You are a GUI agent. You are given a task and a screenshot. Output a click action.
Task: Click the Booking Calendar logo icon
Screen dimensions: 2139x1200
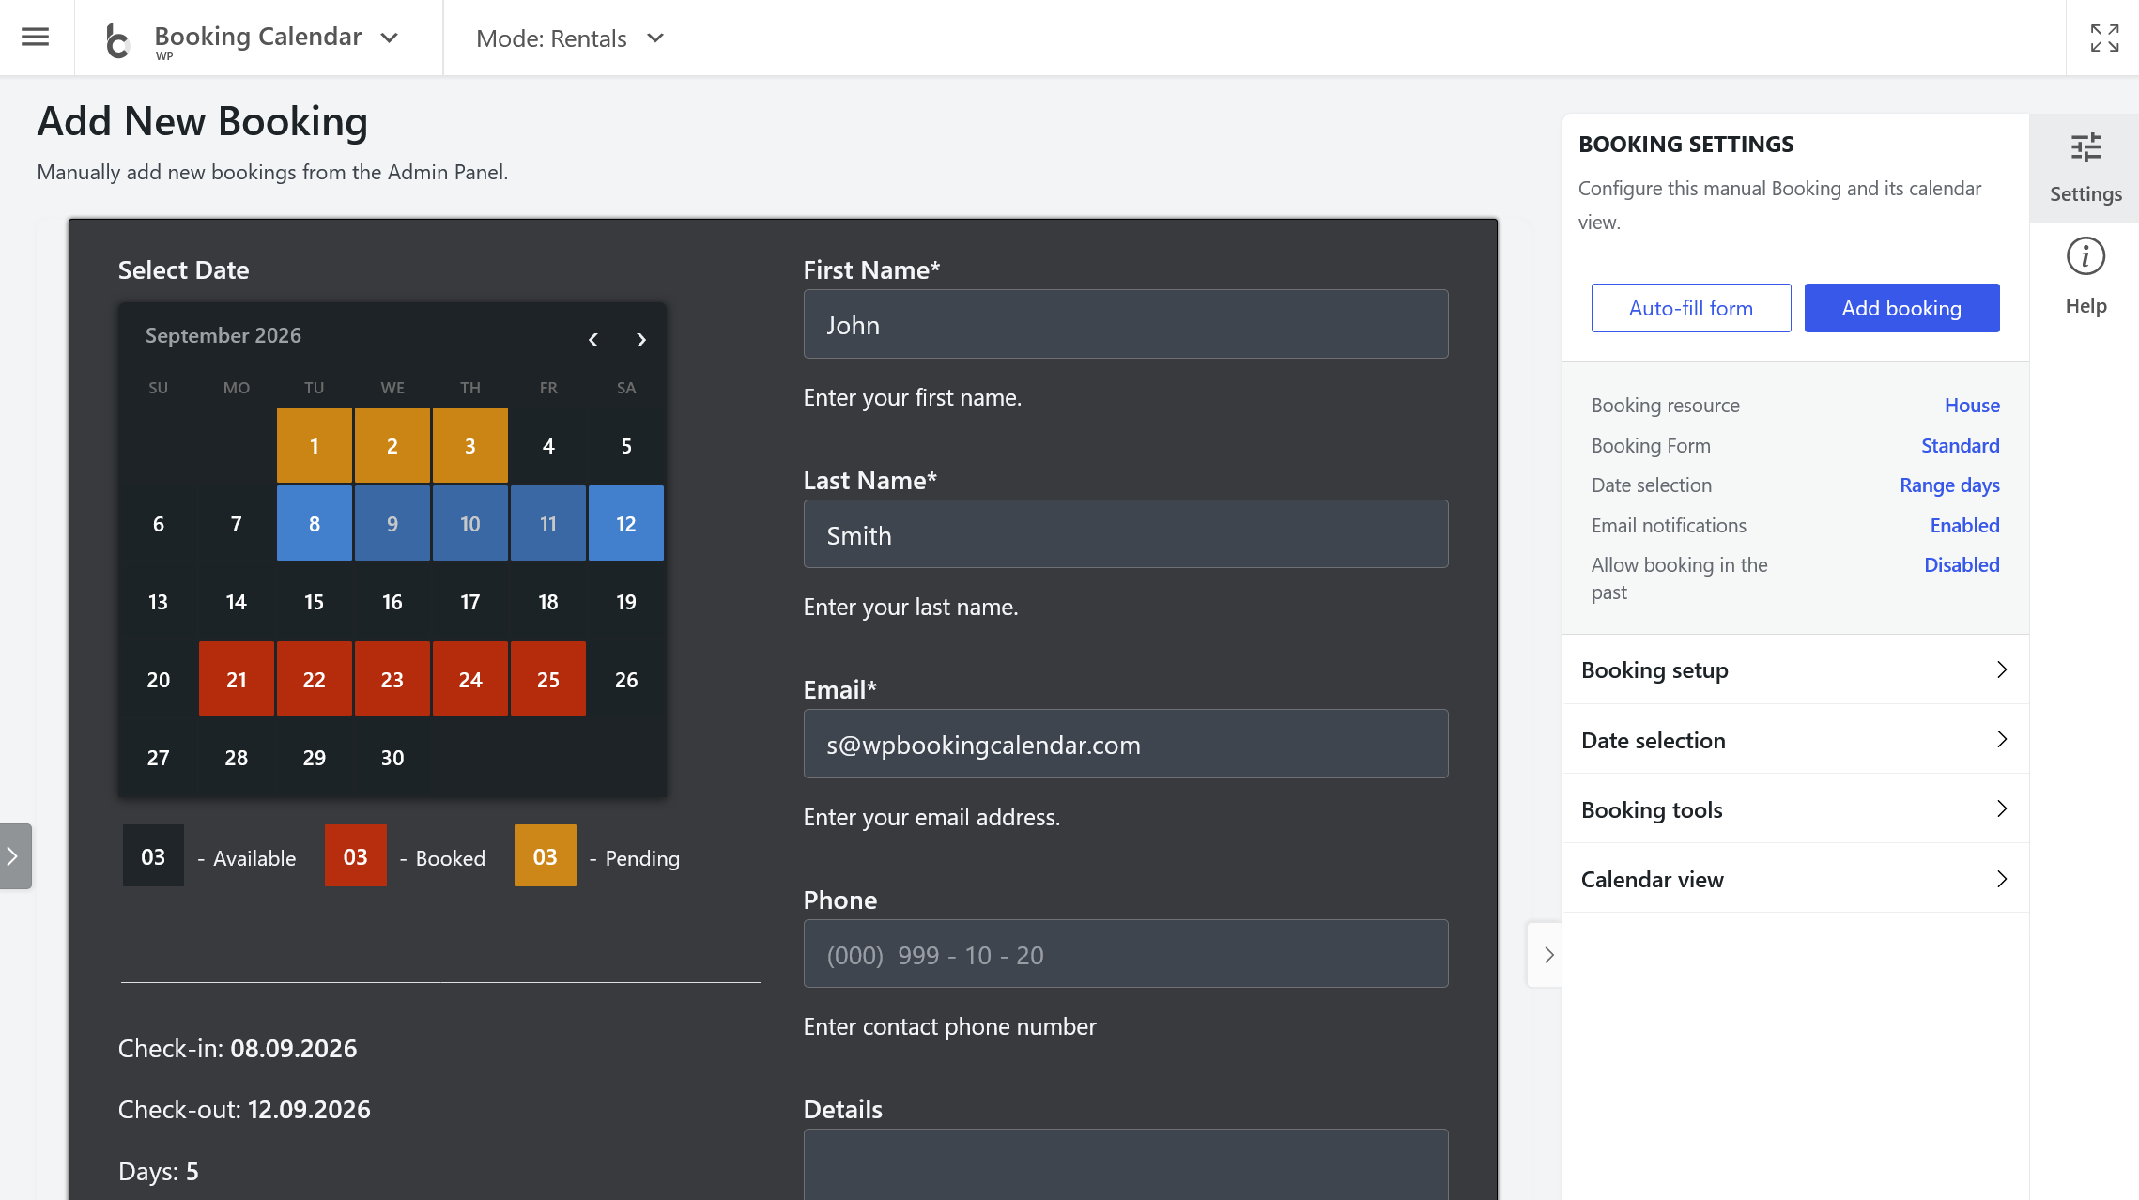tap(118, 39)
